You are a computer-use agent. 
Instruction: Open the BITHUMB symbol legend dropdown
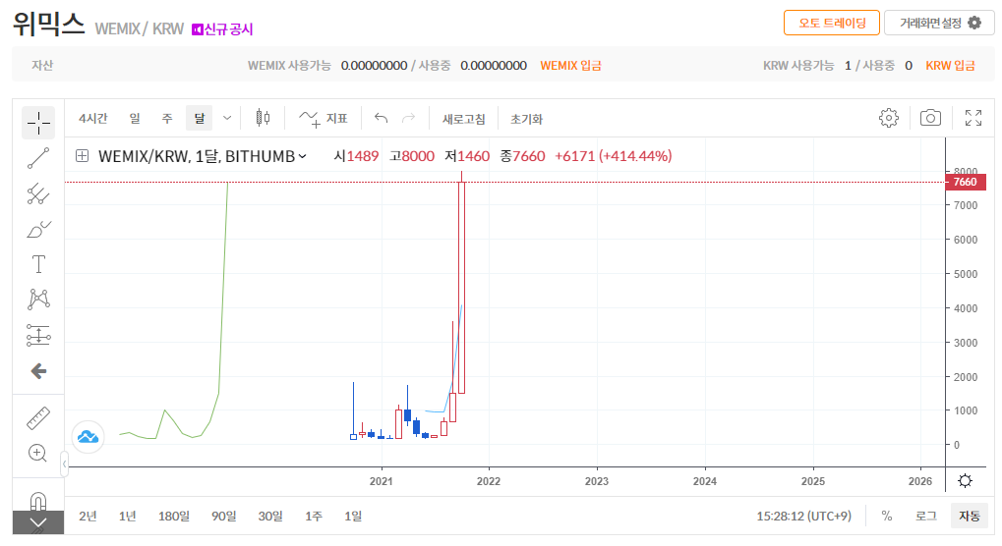pos(302,156)
